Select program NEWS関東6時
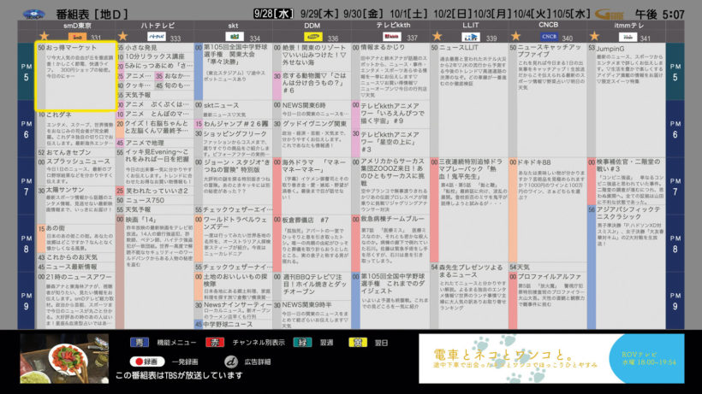The width and height of the screenshot is (702, 394). pos(312,109)
